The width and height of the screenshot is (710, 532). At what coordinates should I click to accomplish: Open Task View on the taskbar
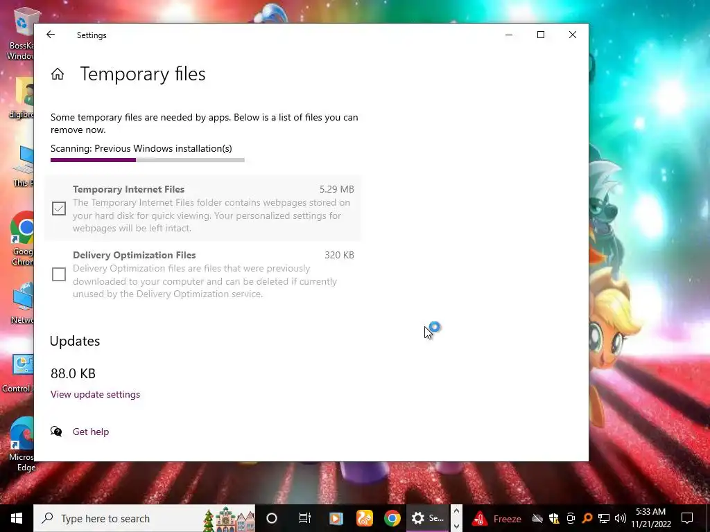coord(305,518)
